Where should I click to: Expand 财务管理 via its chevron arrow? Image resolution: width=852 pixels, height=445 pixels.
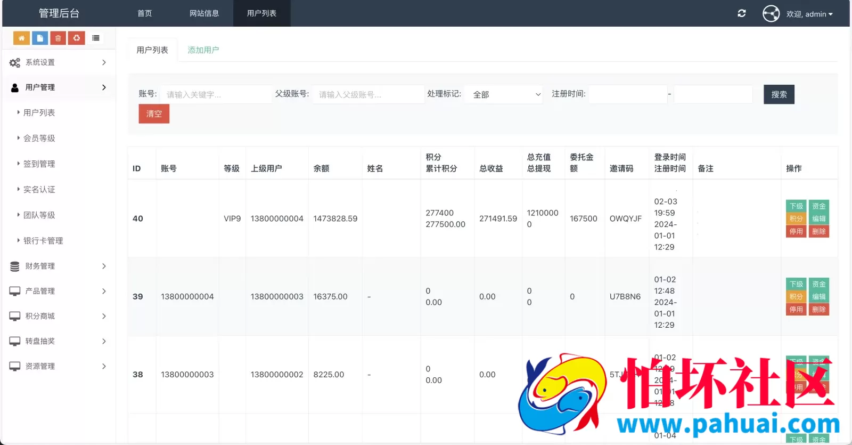coord(104,266)
